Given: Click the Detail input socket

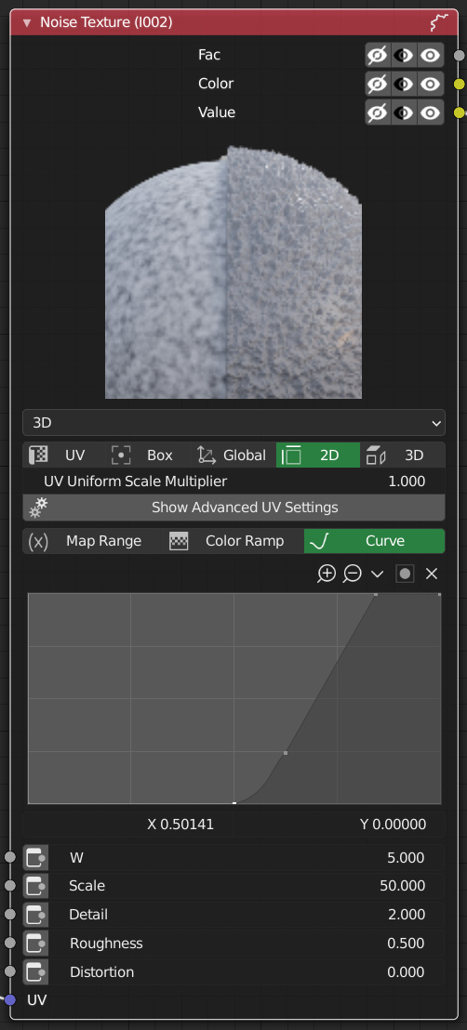Looking at the screenshot, I should pos(10,915).
